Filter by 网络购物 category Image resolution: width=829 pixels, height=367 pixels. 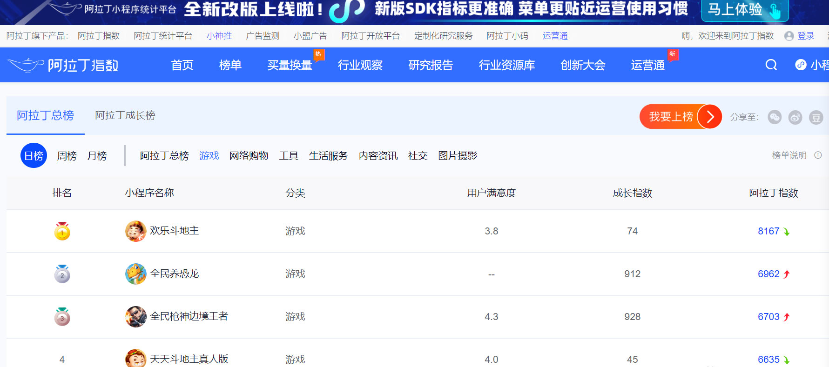click(x=249, y=156)
